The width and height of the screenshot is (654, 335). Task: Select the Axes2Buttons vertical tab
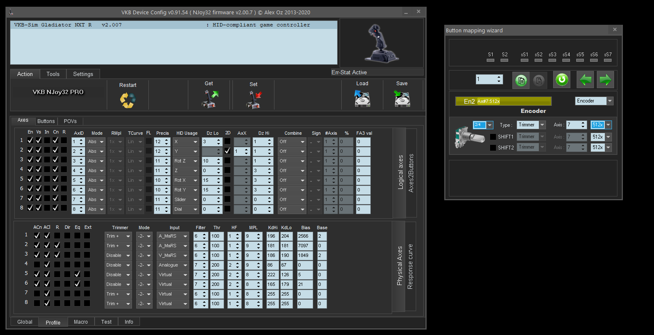click(411, 173)
